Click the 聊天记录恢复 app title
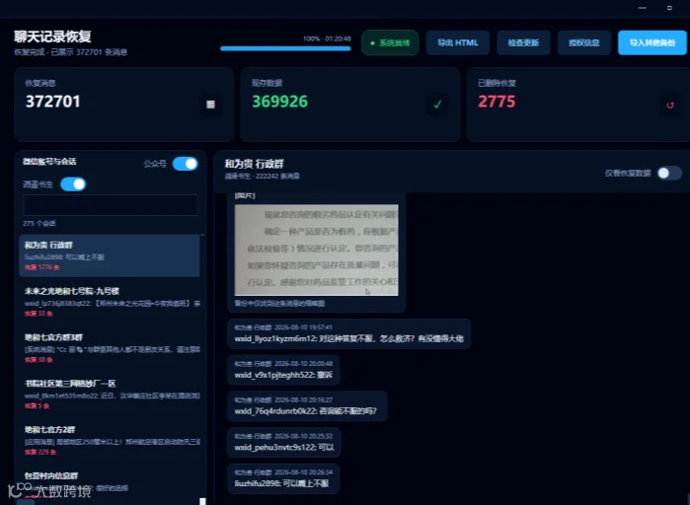 click(x=52, y=36)
